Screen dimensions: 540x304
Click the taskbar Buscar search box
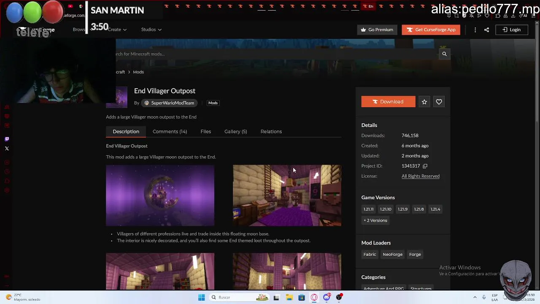tap(239, 297)
